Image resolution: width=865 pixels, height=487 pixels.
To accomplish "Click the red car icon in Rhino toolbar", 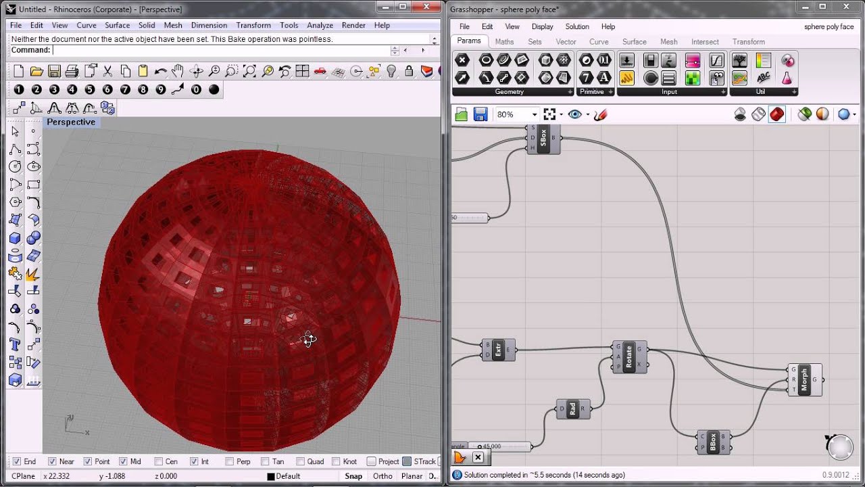I will [x=320, y=71].
